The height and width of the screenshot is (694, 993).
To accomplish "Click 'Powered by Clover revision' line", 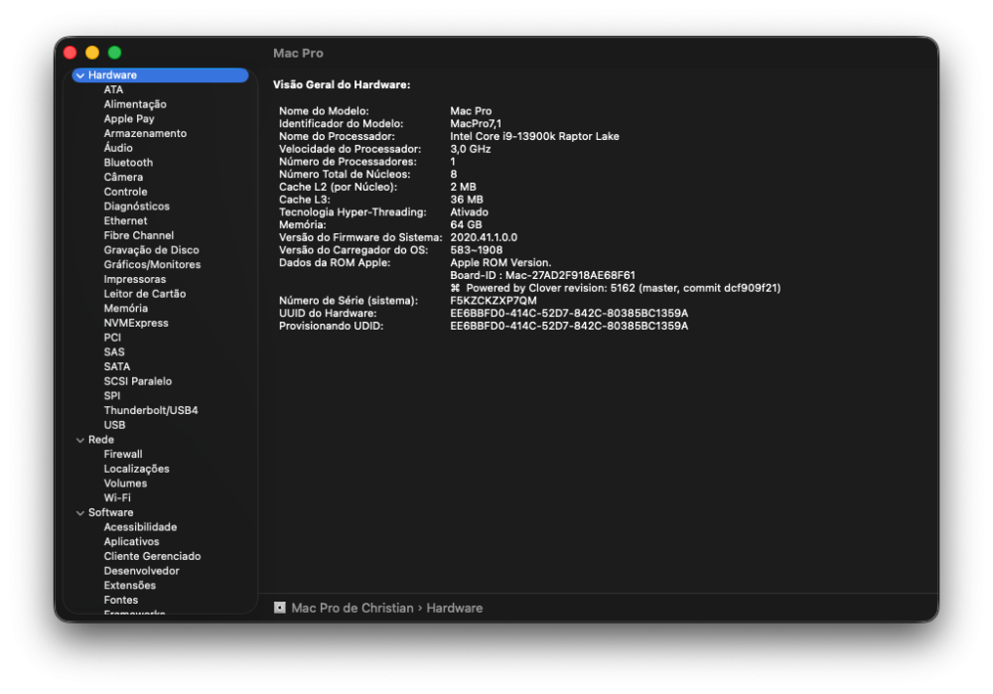I will pyautogui.click(x=615, y=288).
